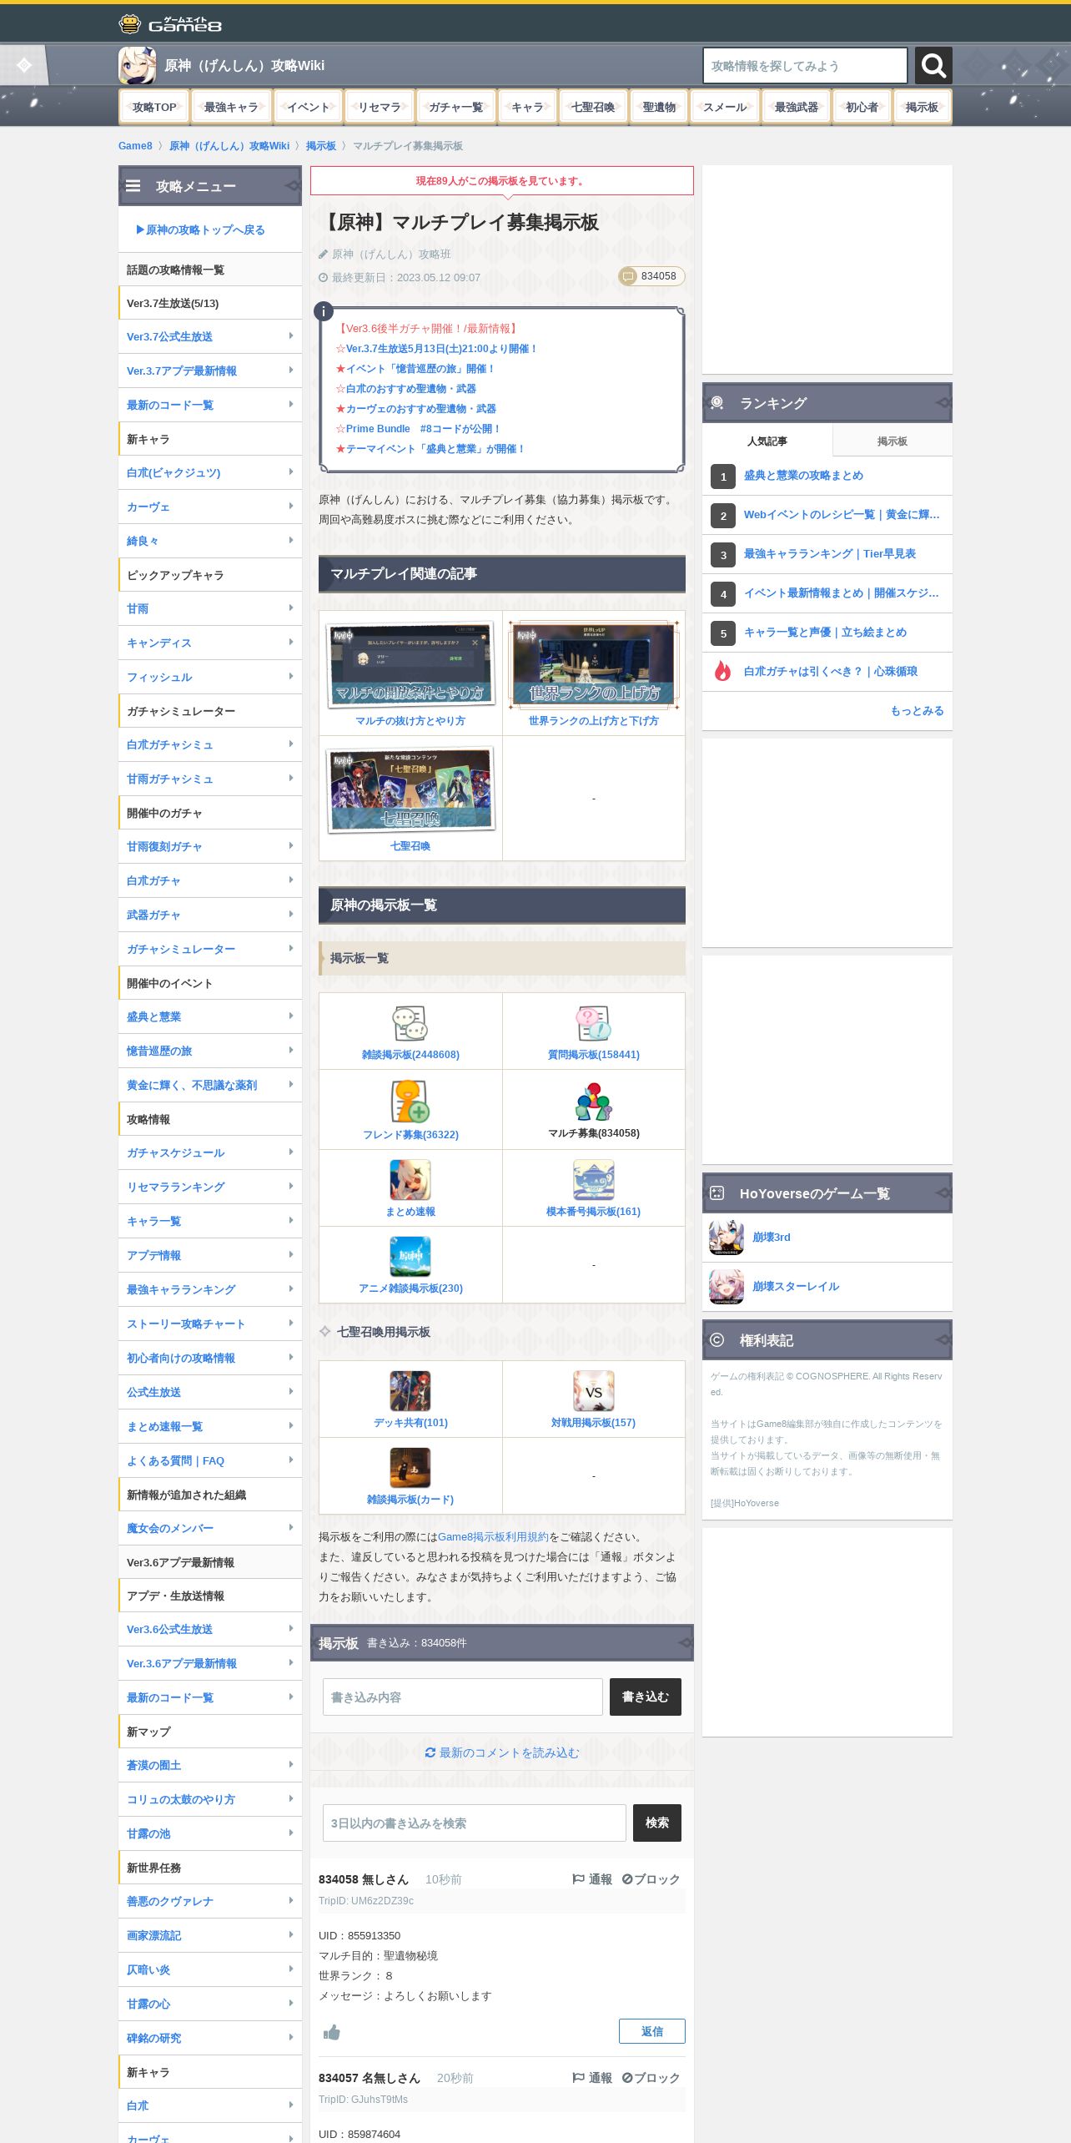The image size is (1071, 2143).
Task: Open the 模本番号掲示板 teapot icon
Action: click(593, 1180)
